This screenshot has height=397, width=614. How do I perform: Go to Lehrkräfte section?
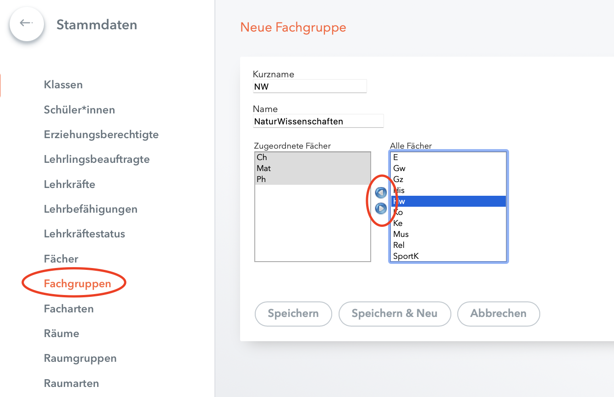pos(70,184)
